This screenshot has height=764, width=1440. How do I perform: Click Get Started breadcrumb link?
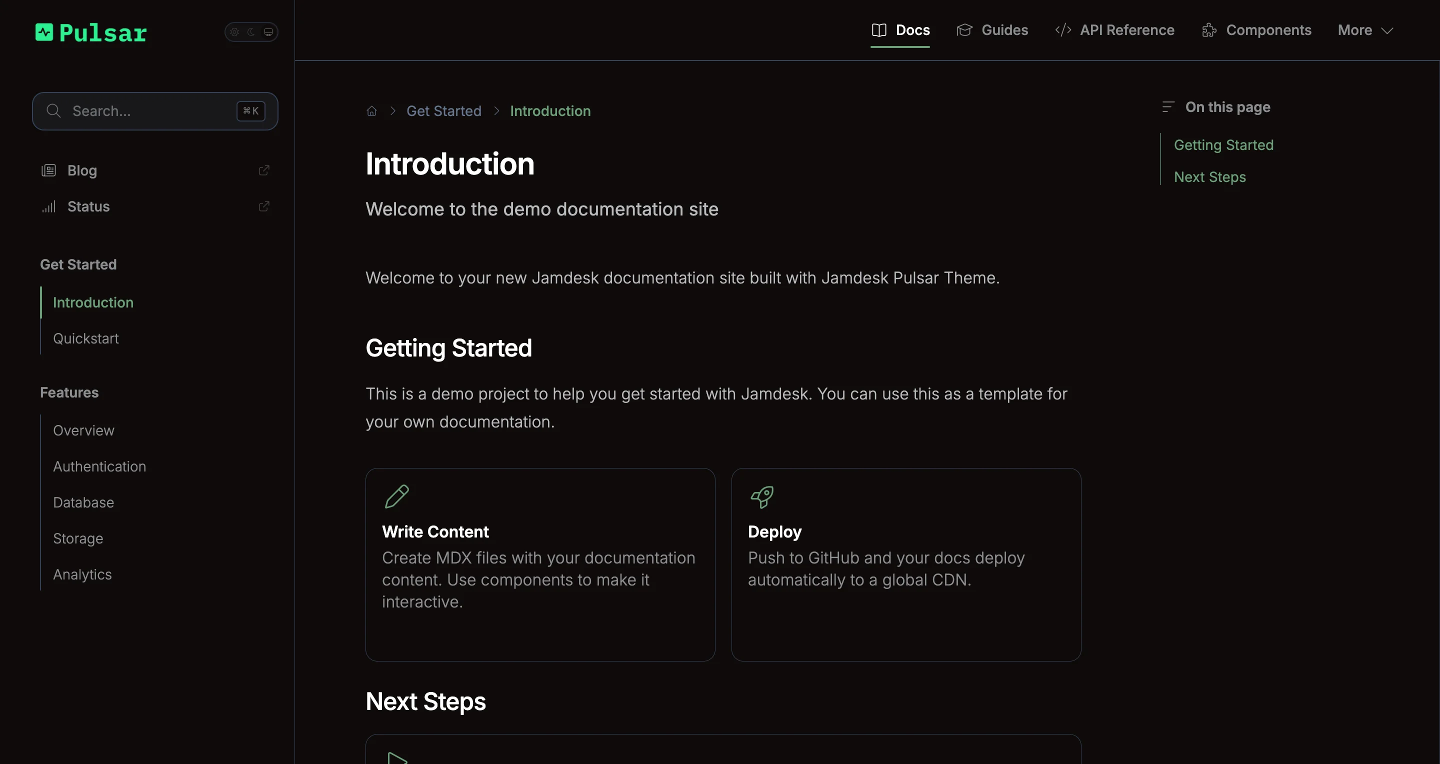pyautogui.click(x=444, y=111)
